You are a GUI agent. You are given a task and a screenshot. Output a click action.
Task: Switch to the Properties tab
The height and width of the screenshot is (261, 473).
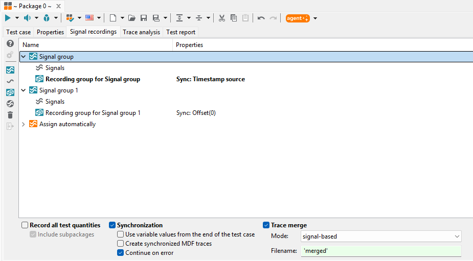pyautogui.click(x=51, y=32)
